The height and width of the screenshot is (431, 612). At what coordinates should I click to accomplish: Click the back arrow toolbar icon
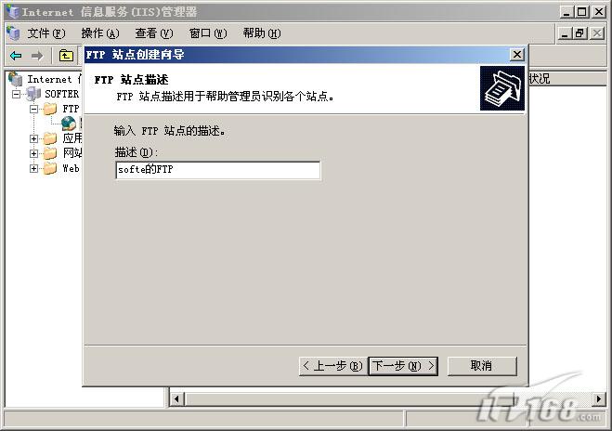pyautogui.click(x=16, y=56)
